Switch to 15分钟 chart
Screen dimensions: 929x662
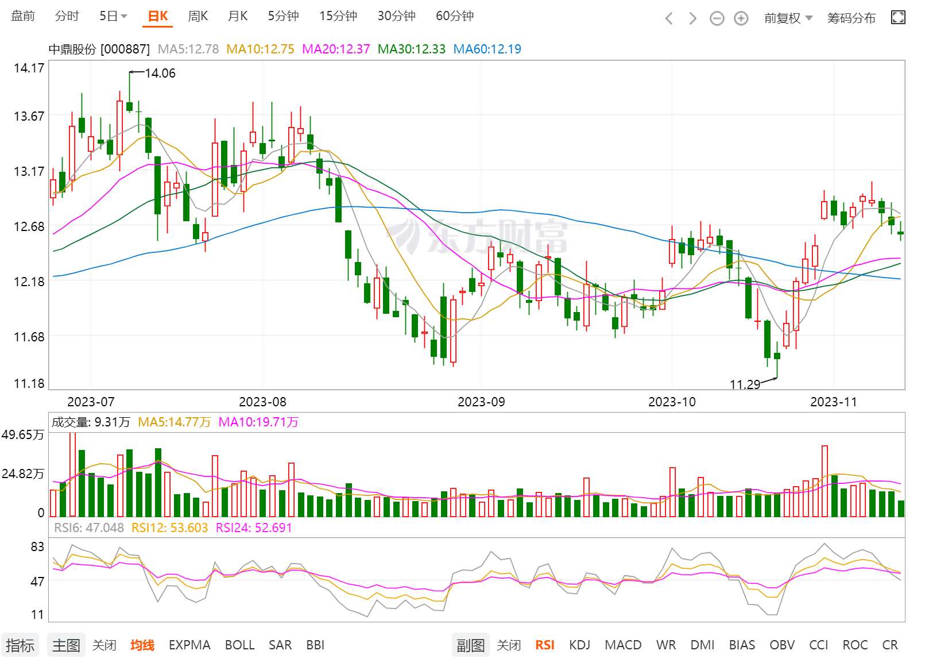338,16
